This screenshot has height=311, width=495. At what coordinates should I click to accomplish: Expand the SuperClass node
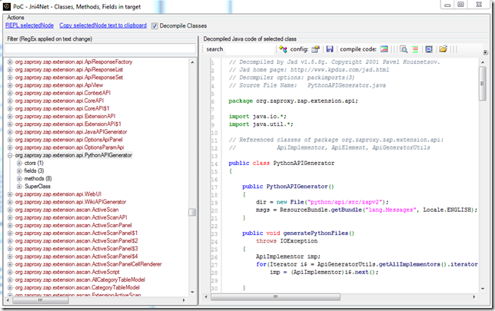pyautogui.click(x=19, y=187)
